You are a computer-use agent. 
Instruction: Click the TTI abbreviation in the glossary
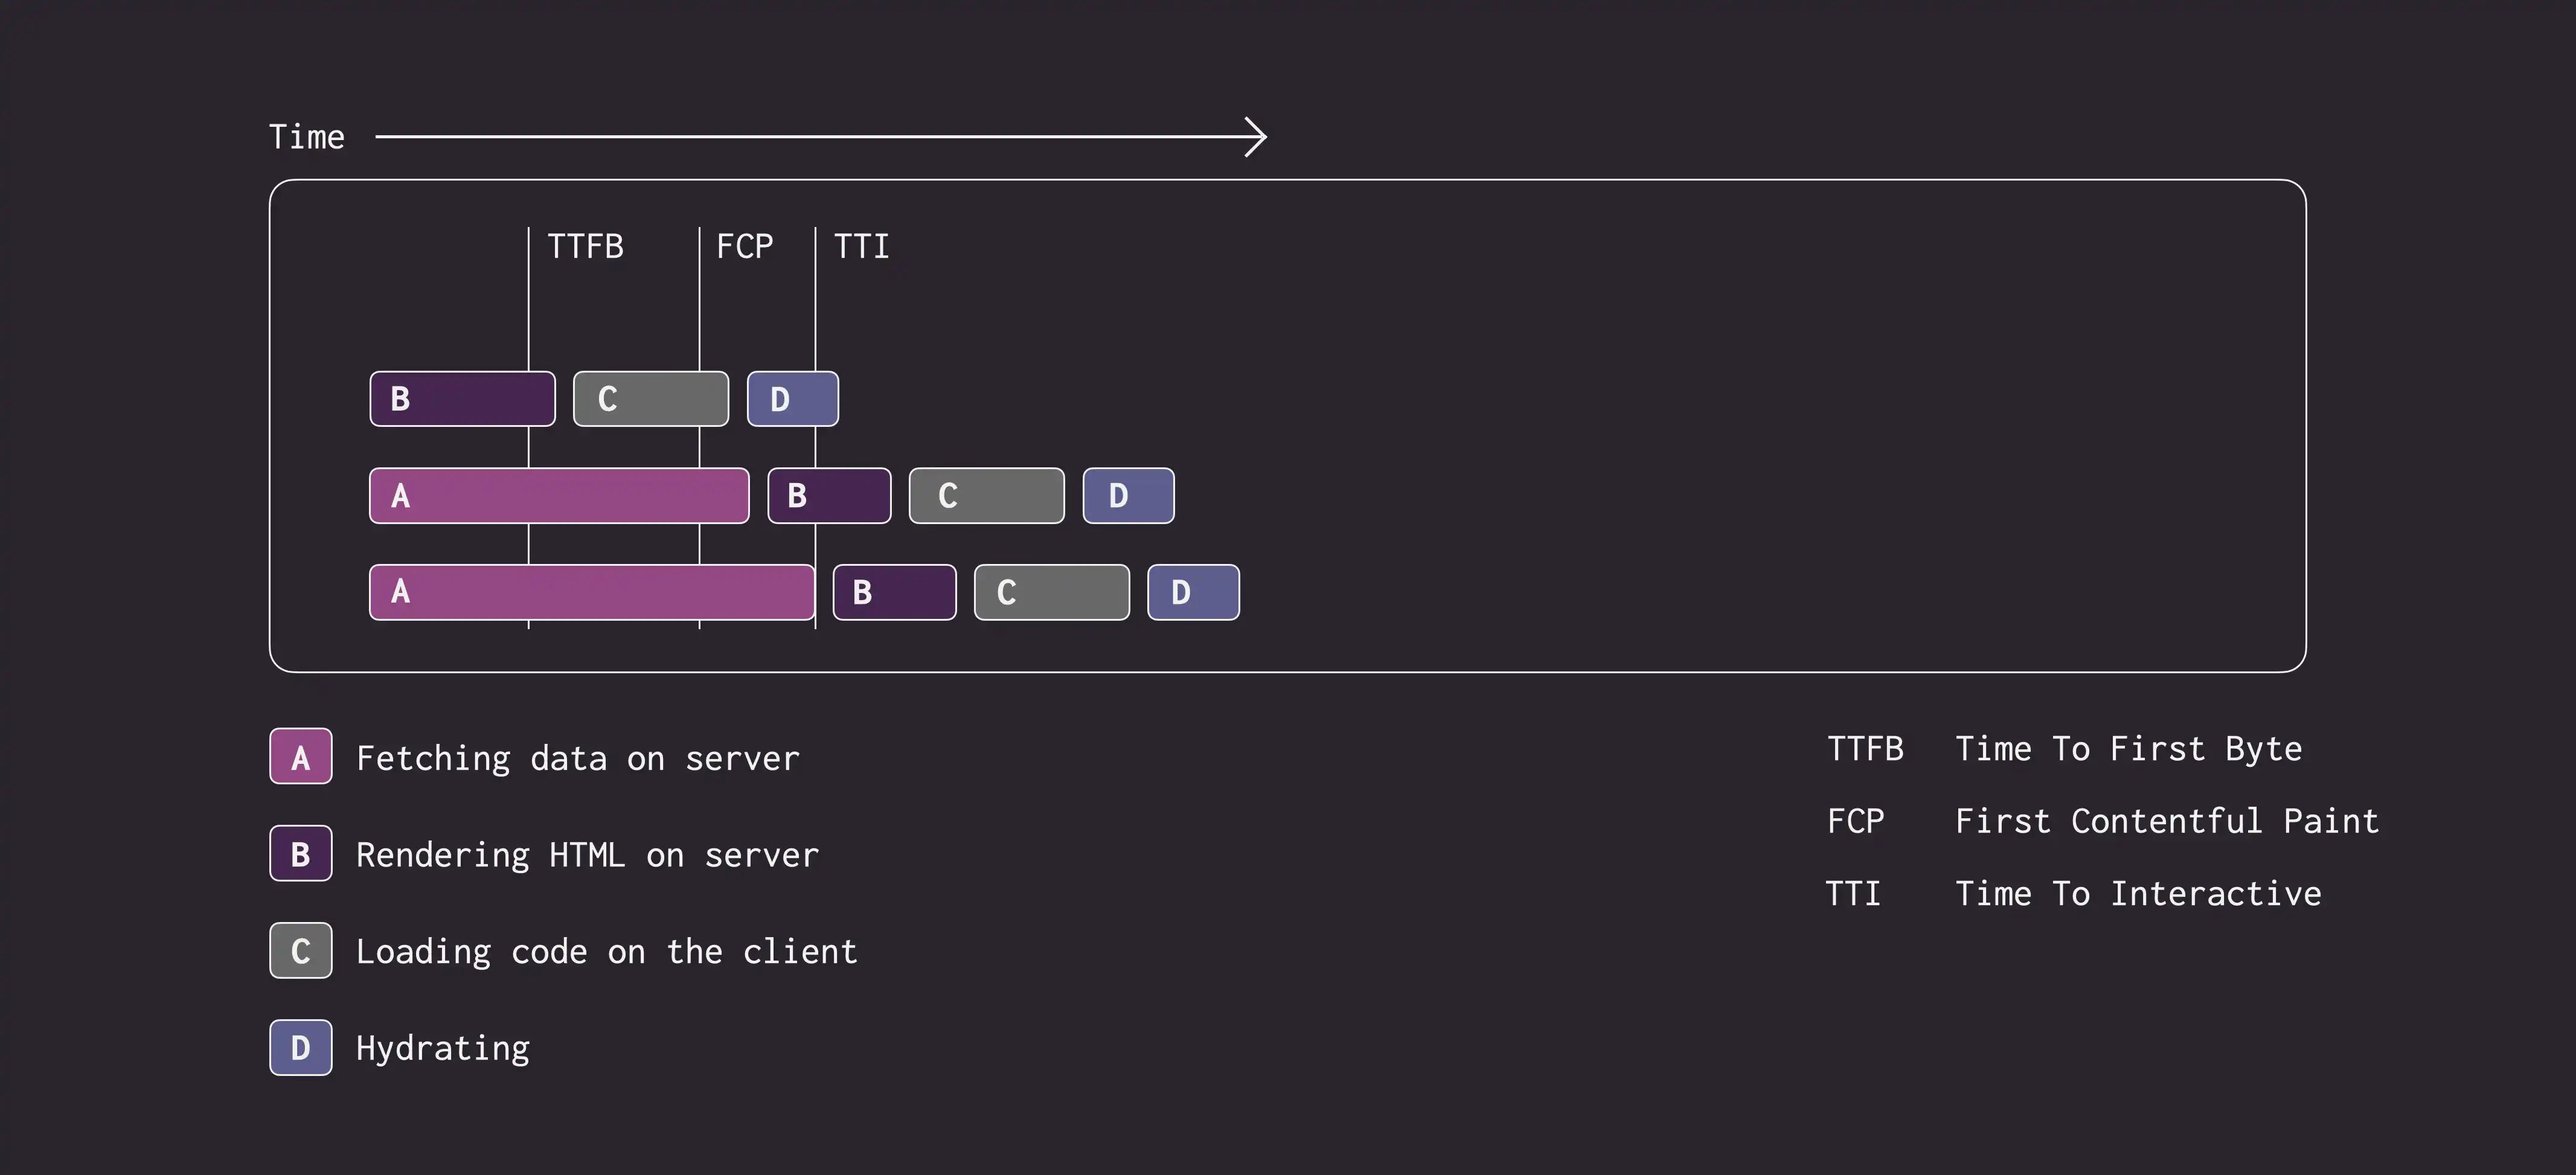click(x=1854, y=894)
